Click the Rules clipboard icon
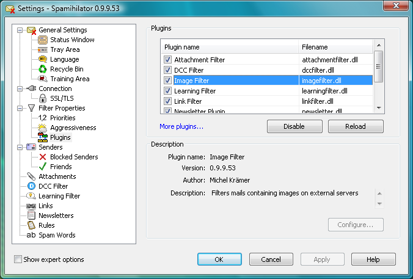Viewport: 413px width, 279px height. pos(31,225)
